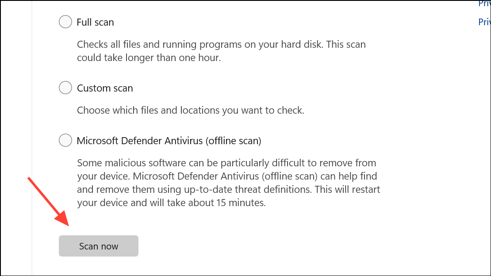Open the lower partially visible 'Priv' link
491x276 pixels.
(x=484, y=22)
